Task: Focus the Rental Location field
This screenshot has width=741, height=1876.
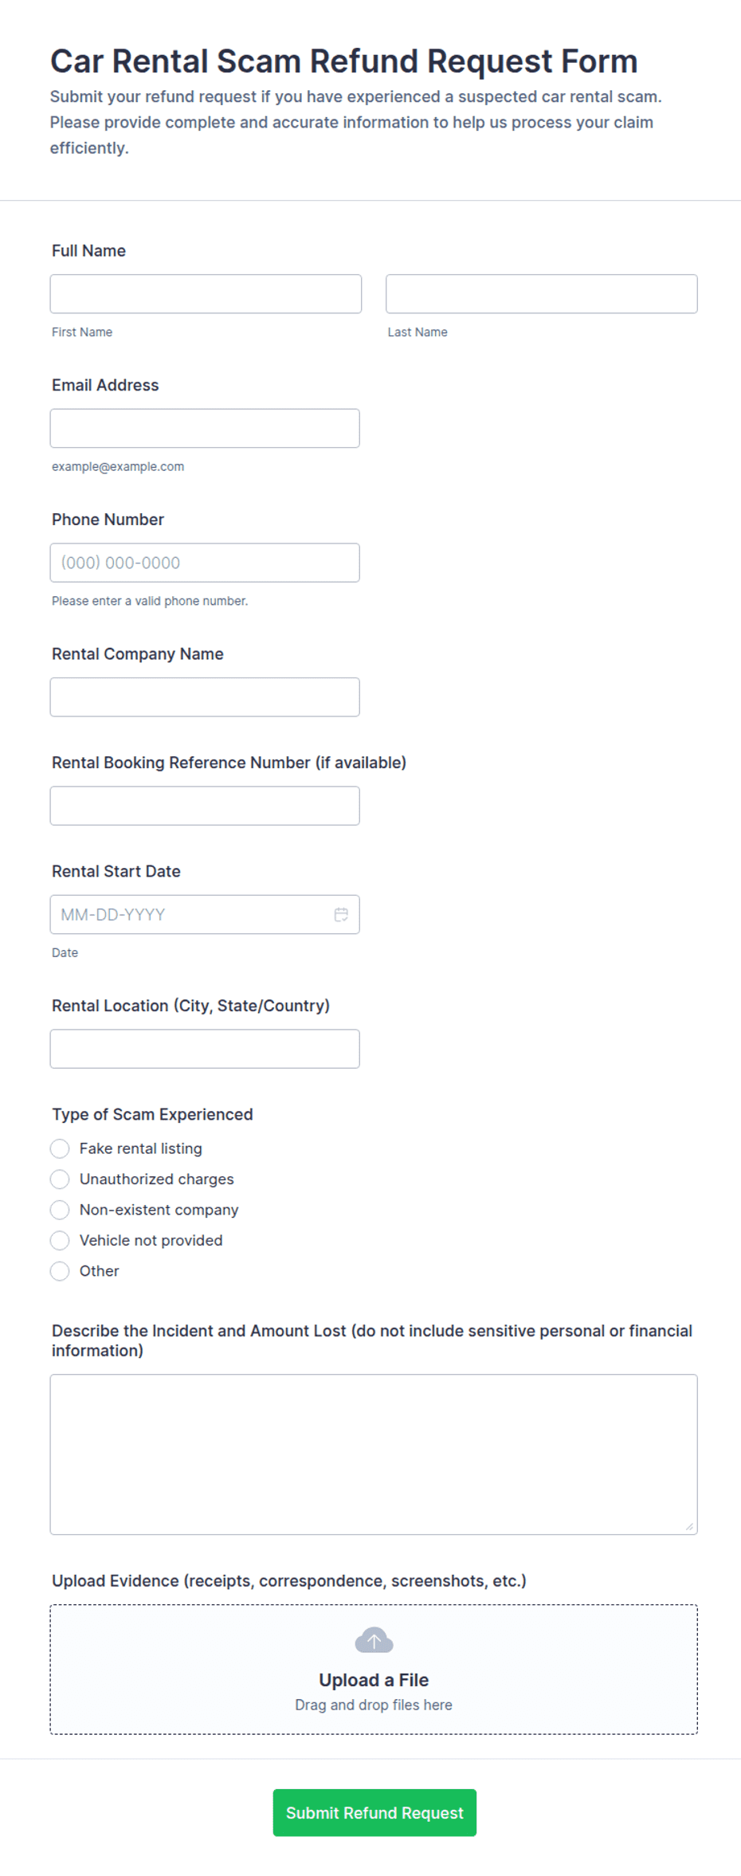Action: click(205, 1049)
